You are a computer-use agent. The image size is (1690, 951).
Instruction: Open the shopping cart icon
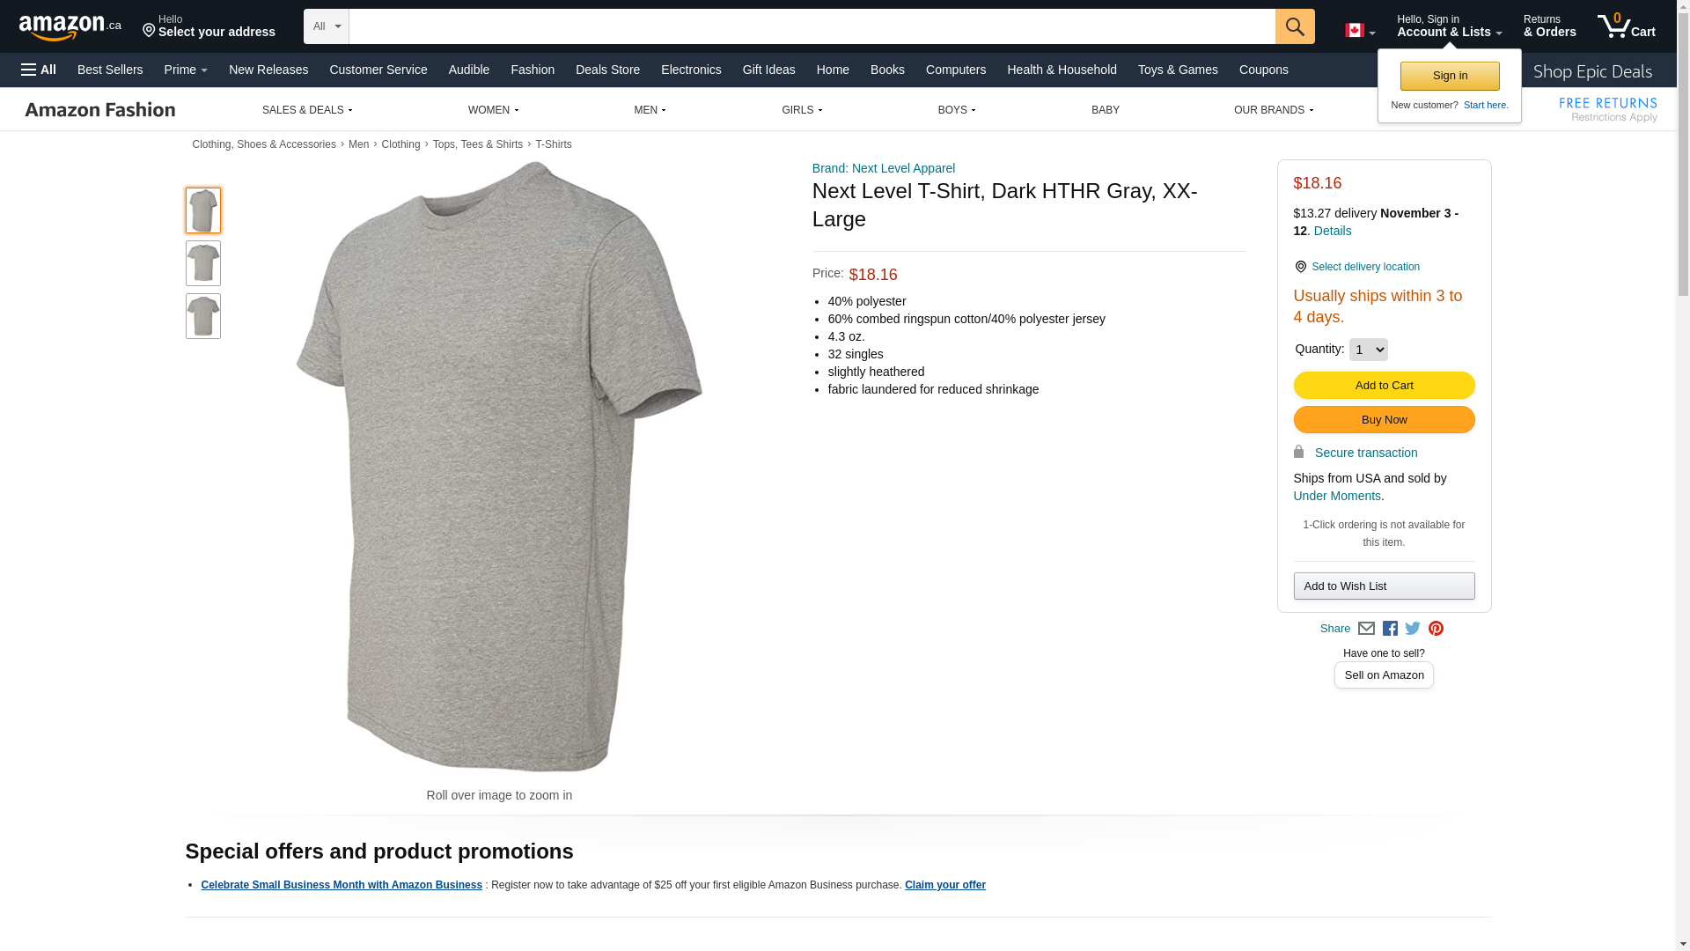[1625, 26]
